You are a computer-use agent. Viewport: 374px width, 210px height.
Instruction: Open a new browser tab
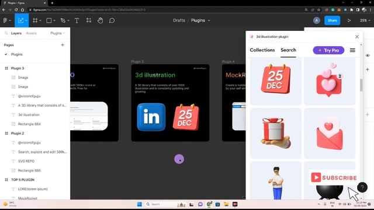[x=52, y=3]
